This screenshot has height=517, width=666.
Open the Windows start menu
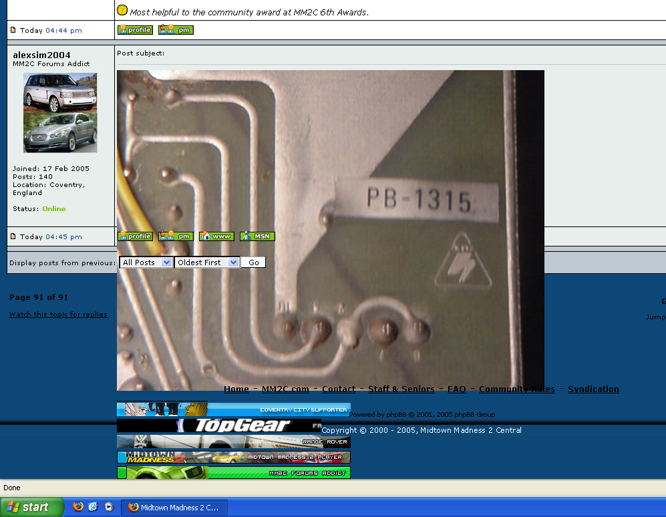point(32,507)
